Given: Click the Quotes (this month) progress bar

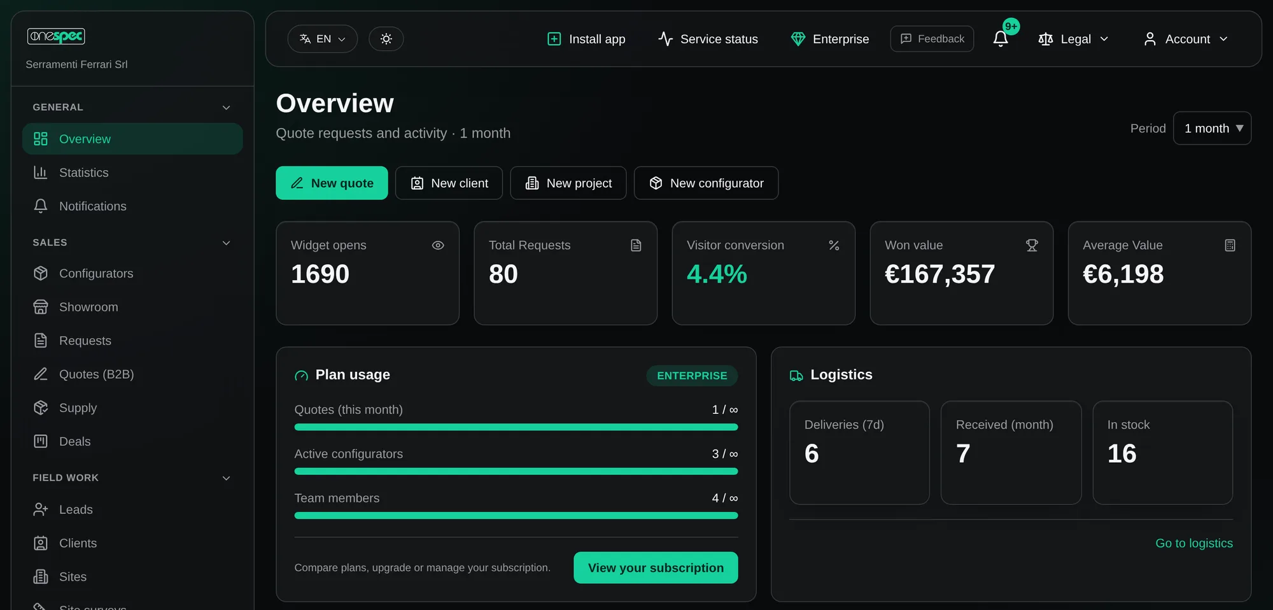Looking at the screenshot, I should [516, 427].
